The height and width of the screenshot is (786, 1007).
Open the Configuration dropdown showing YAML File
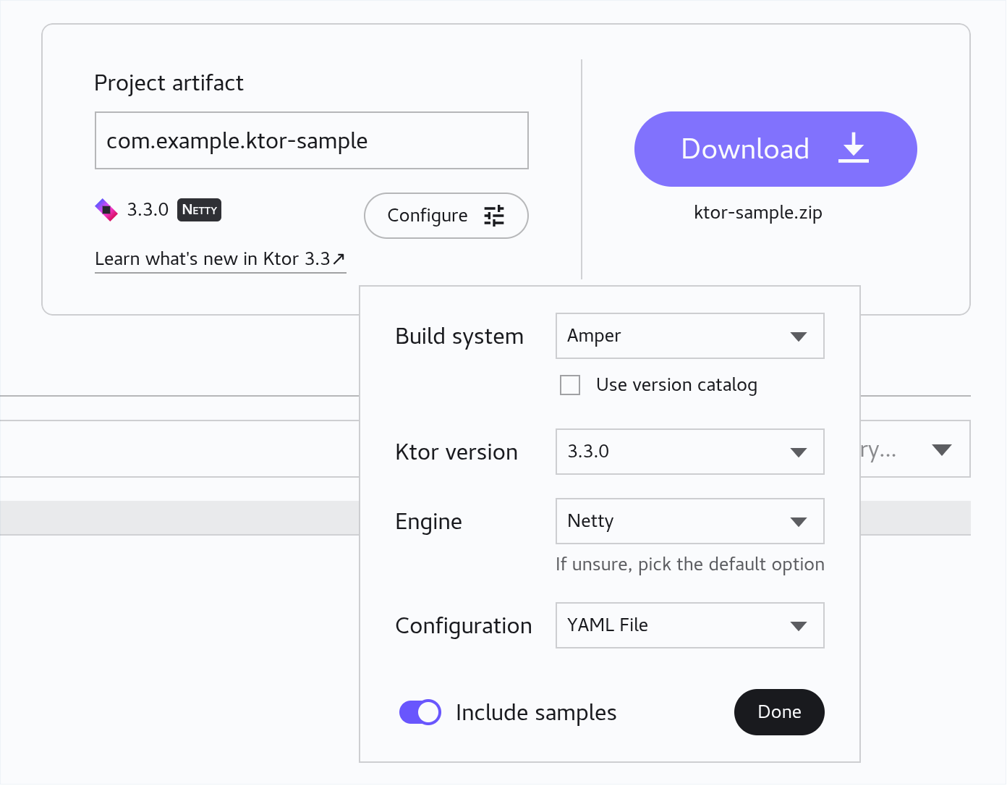(x=689, y=625)
